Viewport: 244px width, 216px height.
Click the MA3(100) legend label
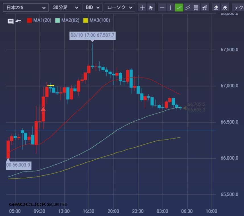[100, 20]
